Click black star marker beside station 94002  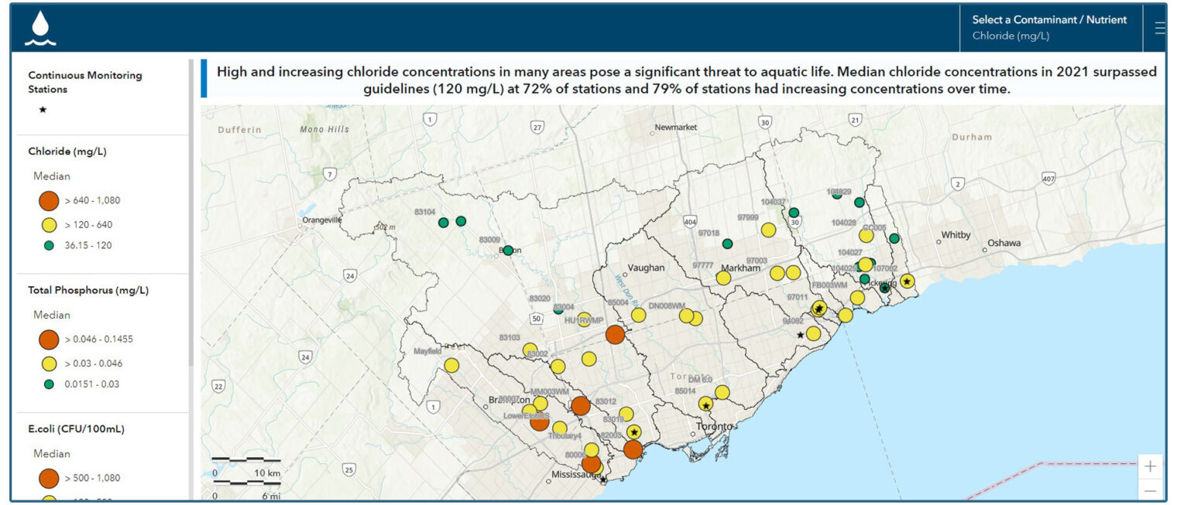(x=800, y=335)
